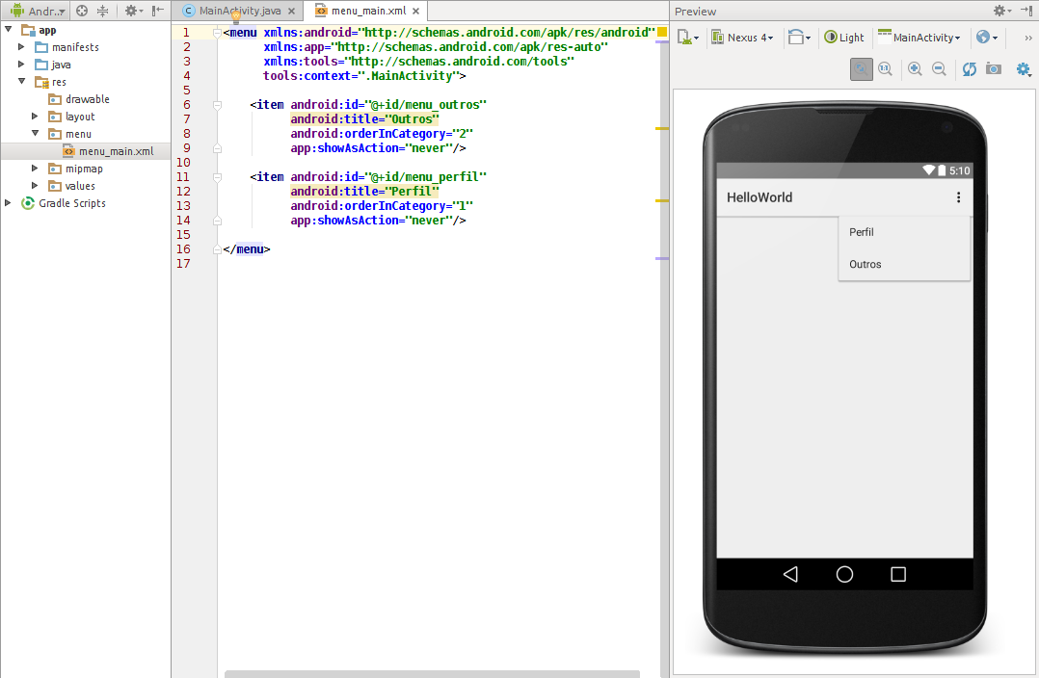Set preview to actual size 1:1

coord(885,69)
